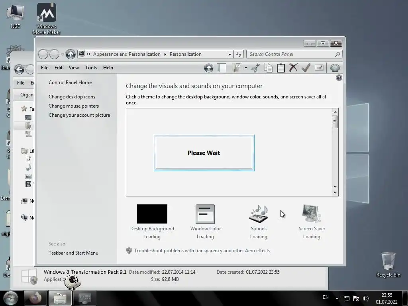This screenshot has height=306, width=408.
Task: Click the Desktop Background black thumbnail
Action: click(x=152, y=214)
